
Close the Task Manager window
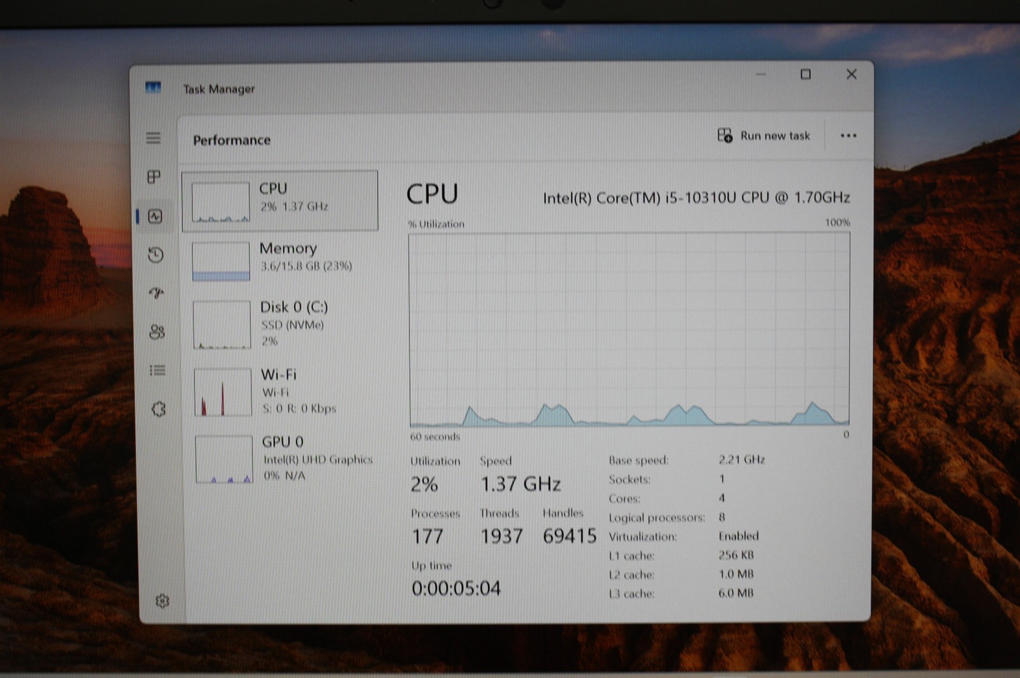coord(851,75)
